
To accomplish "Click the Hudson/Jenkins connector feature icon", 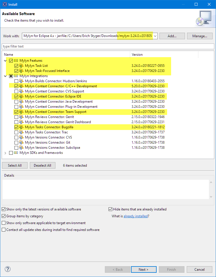I will (x=21, y=81).
